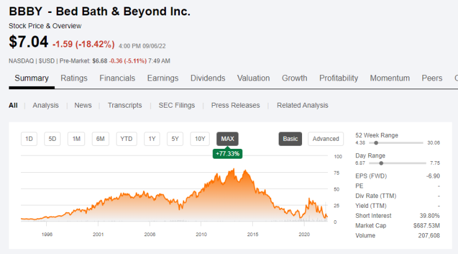The height and width of the screenshot is (254, 458).
Task: Choose the 1M chart range
Action: [76, 139]
